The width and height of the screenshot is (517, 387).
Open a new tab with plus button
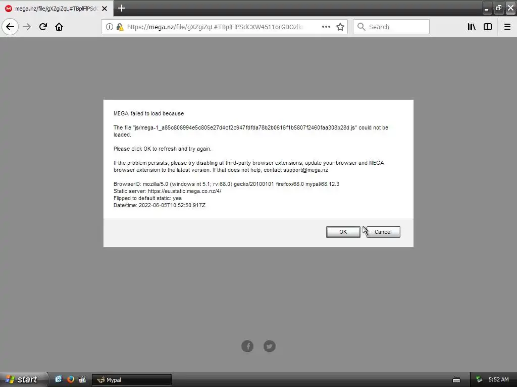[x=121, y=8]
